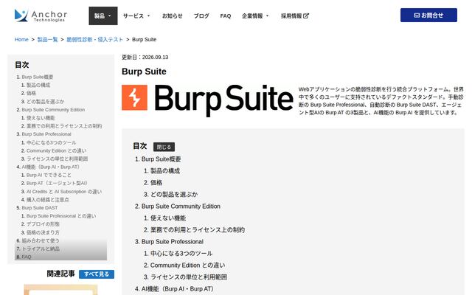Open Burp Suite Professional との違い in sidebar
The height and width of the screenshot is (295, 472).
tap(61, 216)
